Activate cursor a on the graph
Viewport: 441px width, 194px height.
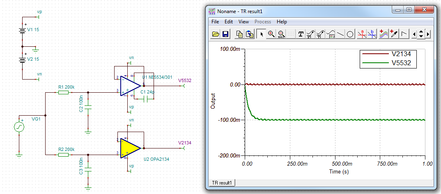[362, 34]
